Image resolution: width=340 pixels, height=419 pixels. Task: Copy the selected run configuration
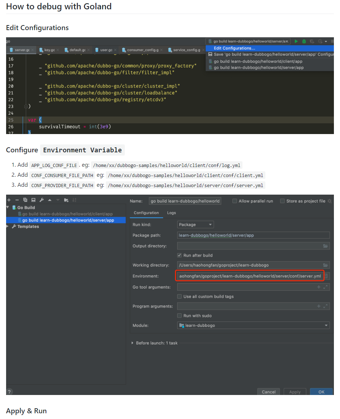(x=25, y=200)
